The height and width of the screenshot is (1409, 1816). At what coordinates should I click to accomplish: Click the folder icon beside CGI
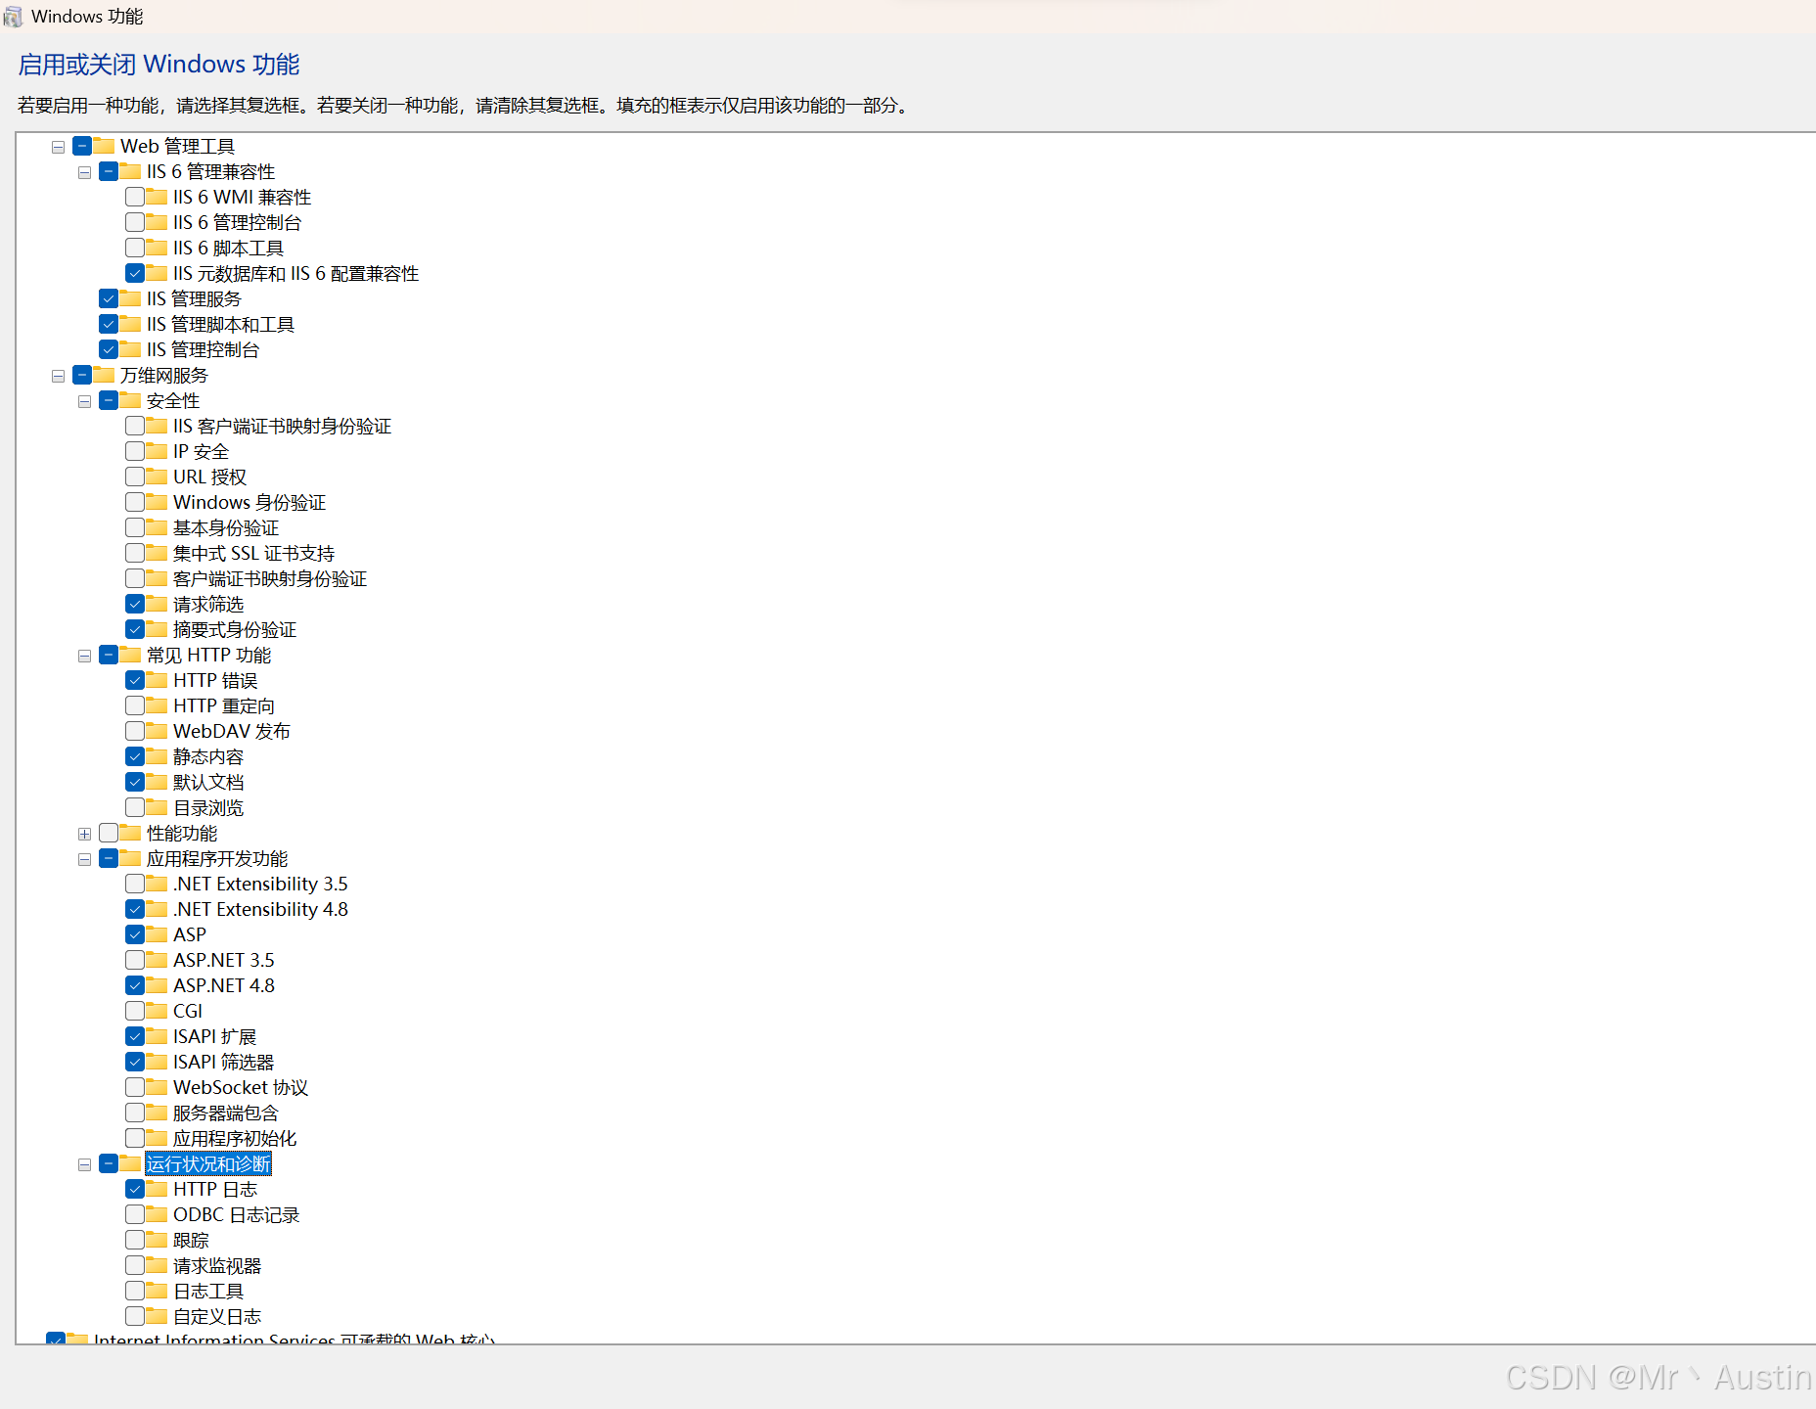point(158,1011)
